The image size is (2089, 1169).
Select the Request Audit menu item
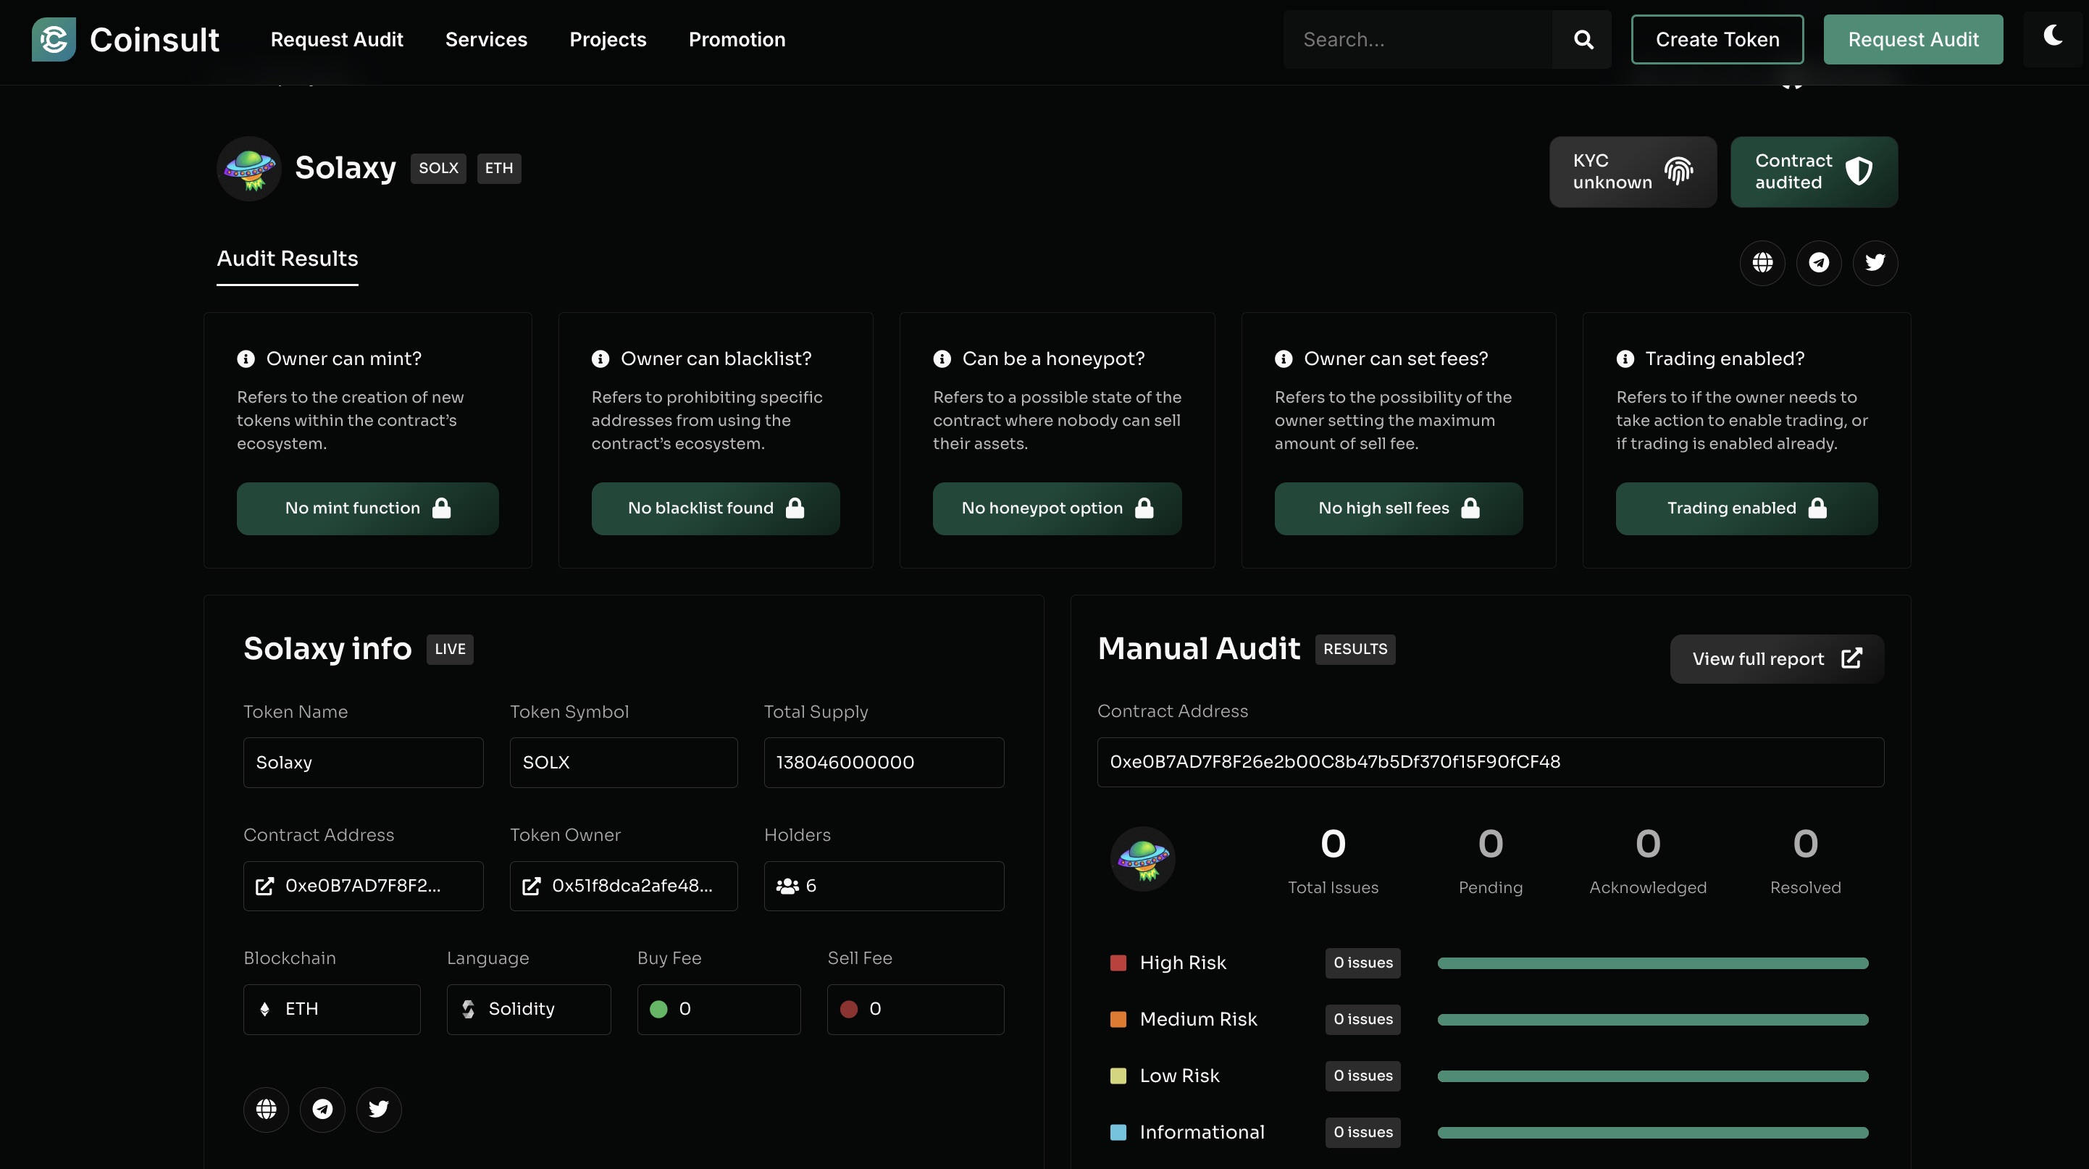(337, 39)
